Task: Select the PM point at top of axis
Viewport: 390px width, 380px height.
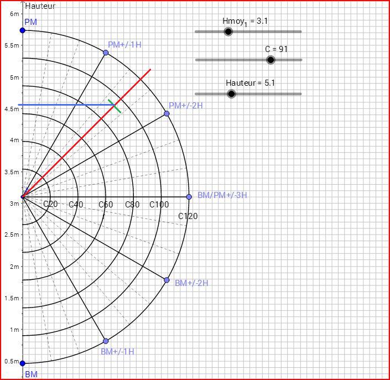Action: click(23, 30)
